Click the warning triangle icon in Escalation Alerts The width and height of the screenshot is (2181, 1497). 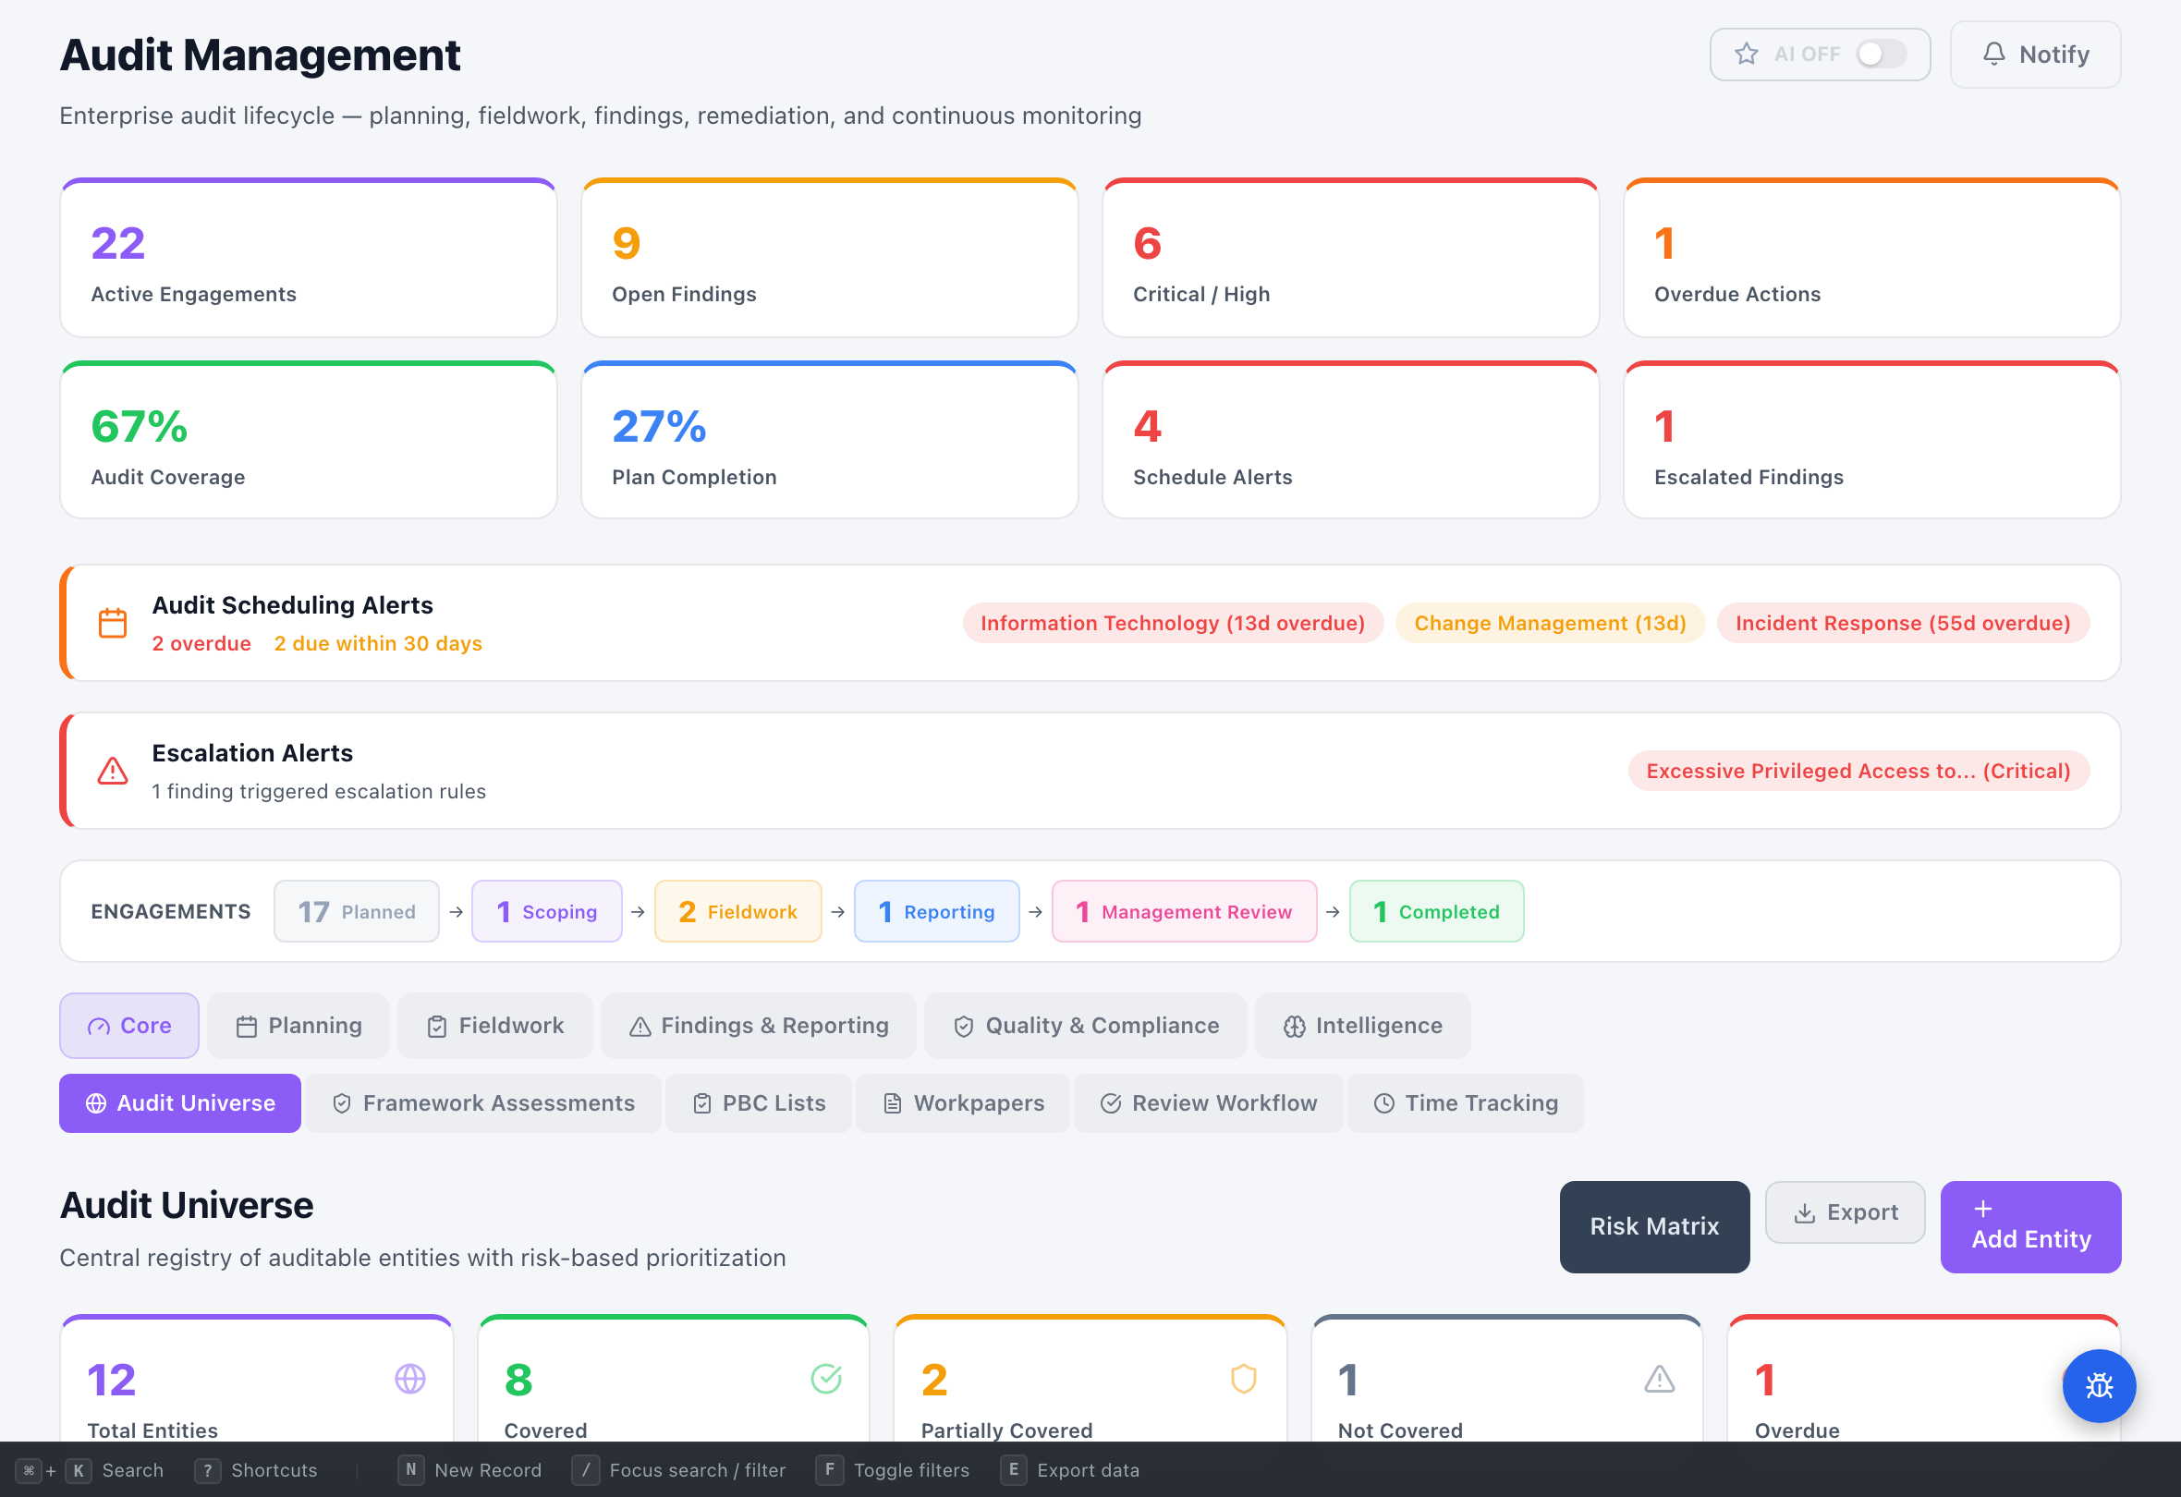tap(113, 771)
